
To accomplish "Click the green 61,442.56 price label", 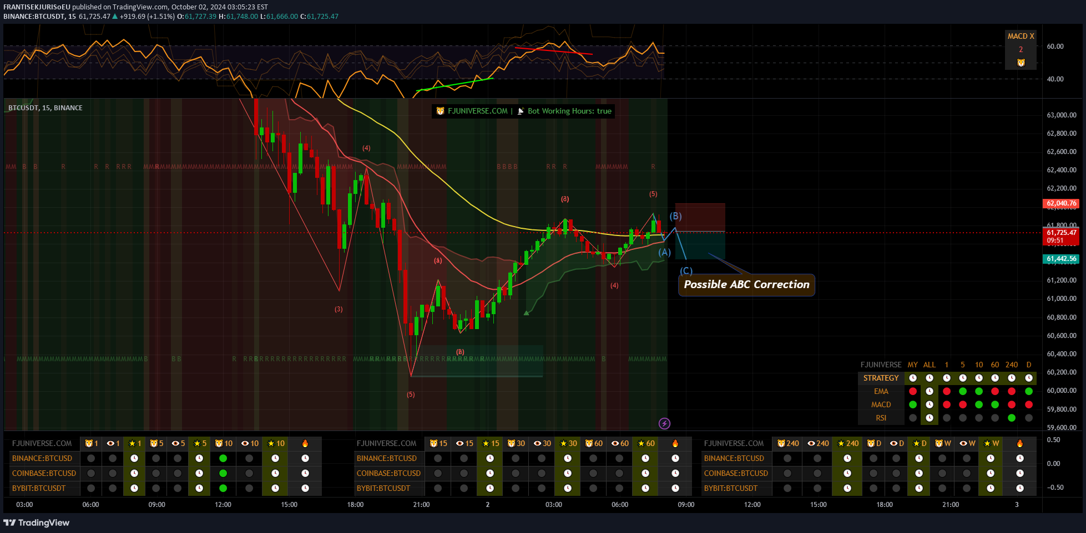I will [1062, 259].
